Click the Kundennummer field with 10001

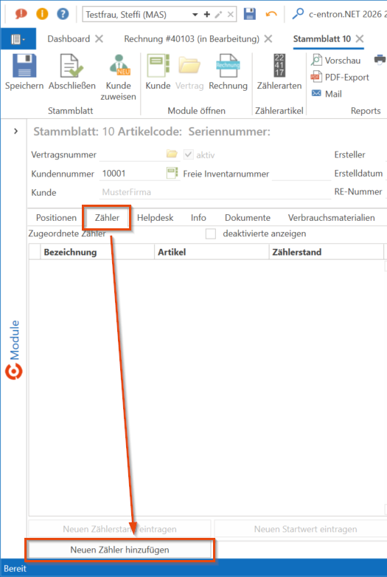click(x=132, y=174)
